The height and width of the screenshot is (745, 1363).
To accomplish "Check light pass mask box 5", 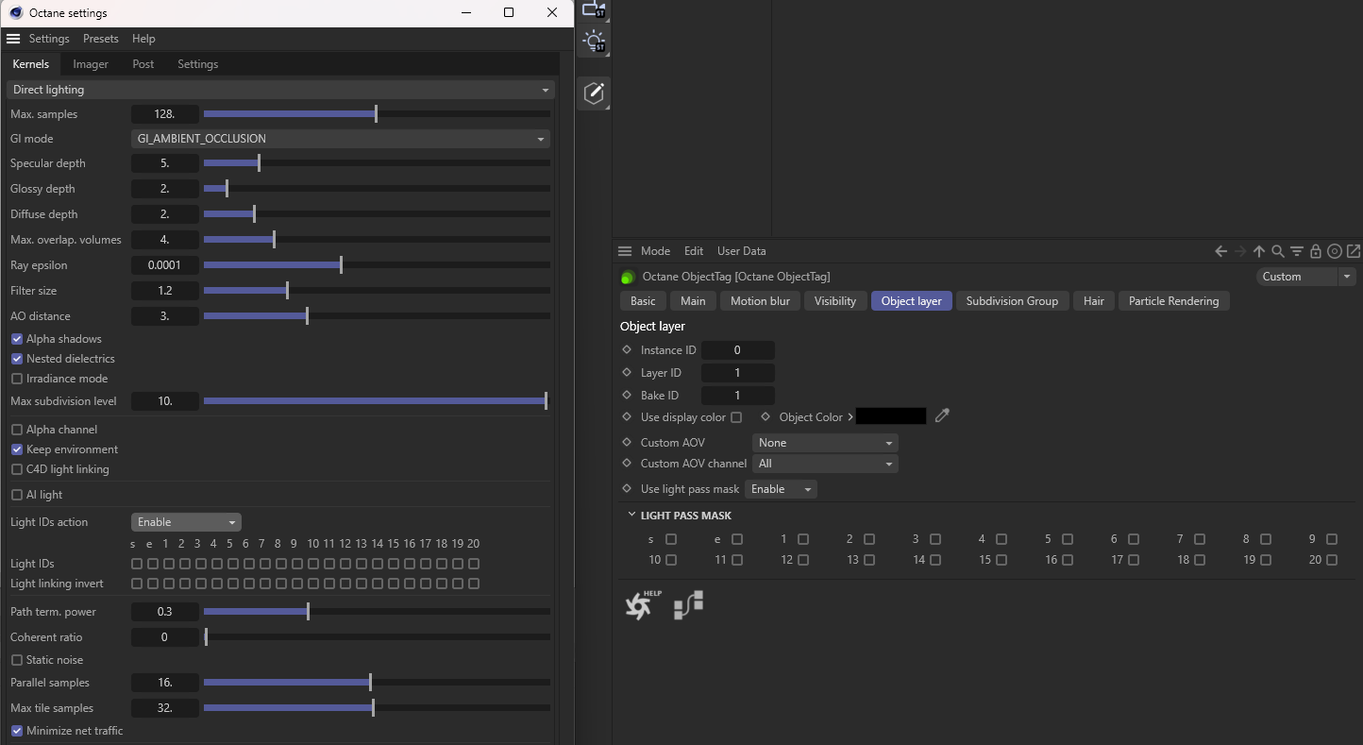I will 1068,539.
